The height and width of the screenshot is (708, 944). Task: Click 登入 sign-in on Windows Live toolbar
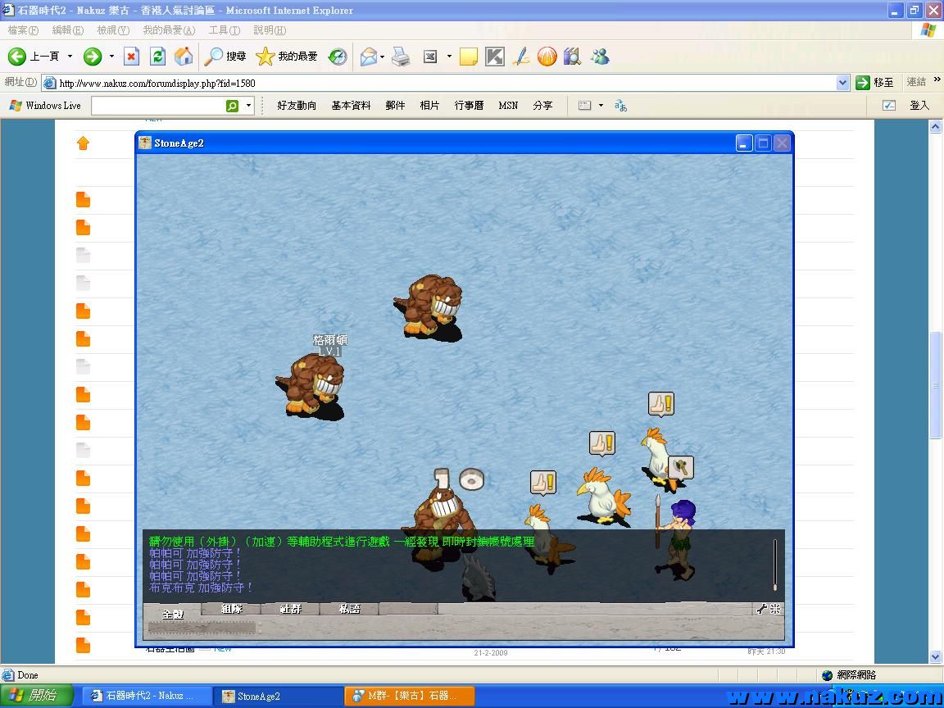[x=919, y=106]
